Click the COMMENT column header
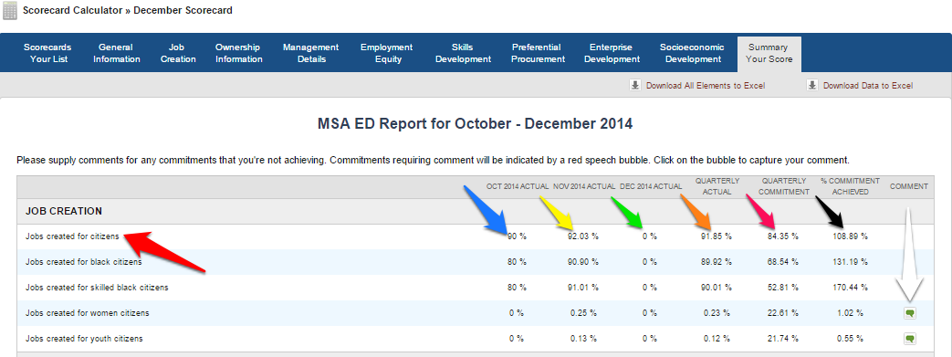Viewport: 952px width, 357px height. [909, 186]
